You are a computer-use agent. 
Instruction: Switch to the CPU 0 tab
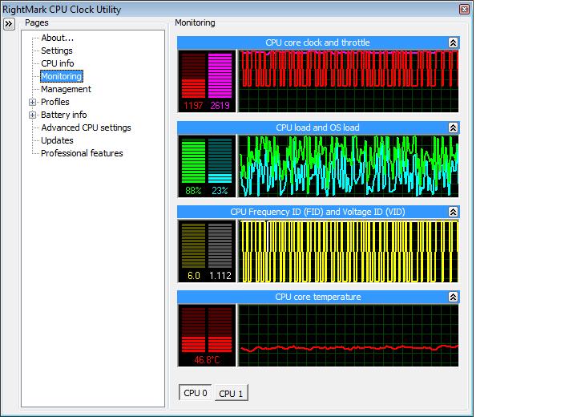coord(196,393)
